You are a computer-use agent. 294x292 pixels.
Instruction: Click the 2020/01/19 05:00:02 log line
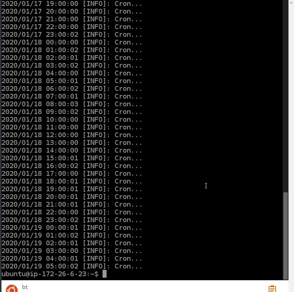[x=72, y=266]
